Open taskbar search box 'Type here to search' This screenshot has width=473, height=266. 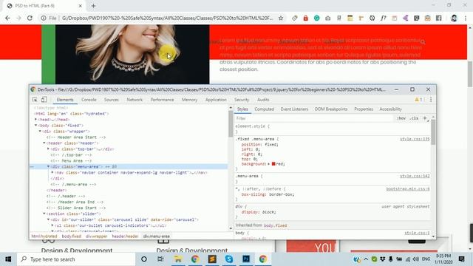pyautogui.click(x=77, y=259)
